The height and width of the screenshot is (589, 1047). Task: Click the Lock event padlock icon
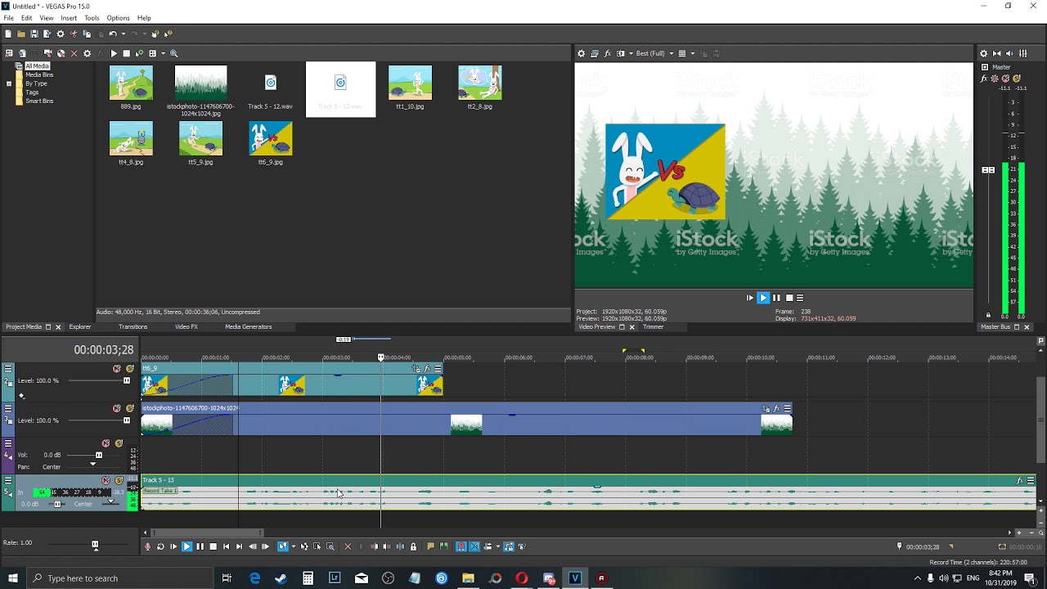point(413,546)
